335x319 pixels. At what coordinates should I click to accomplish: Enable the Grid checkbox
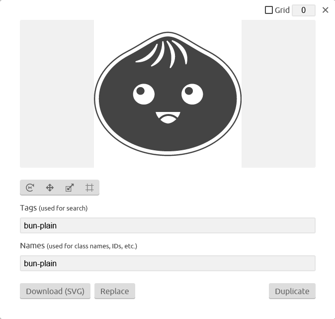269,10
